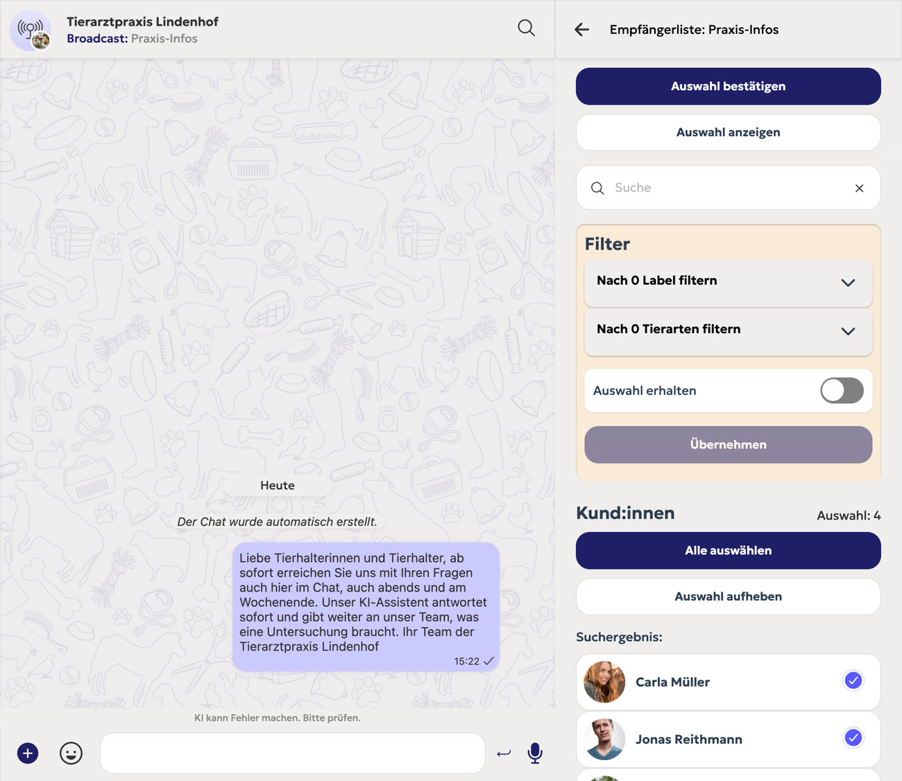Open the emoji picker smiley icon
This screenshot has height=781, width=902.
[71, 753]
